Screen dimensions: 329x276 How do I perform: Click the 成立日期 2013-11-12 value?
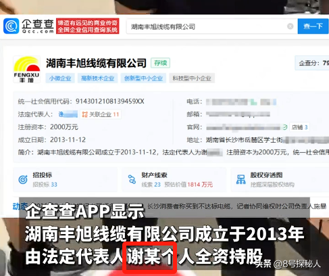coord(68,140)
